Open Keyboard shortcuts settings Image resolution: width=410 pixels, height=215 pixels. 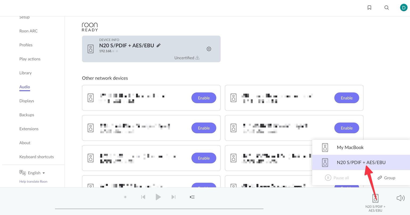coord(36,157)
